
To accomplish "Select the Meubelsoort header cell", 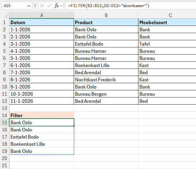I will [167, 22].
